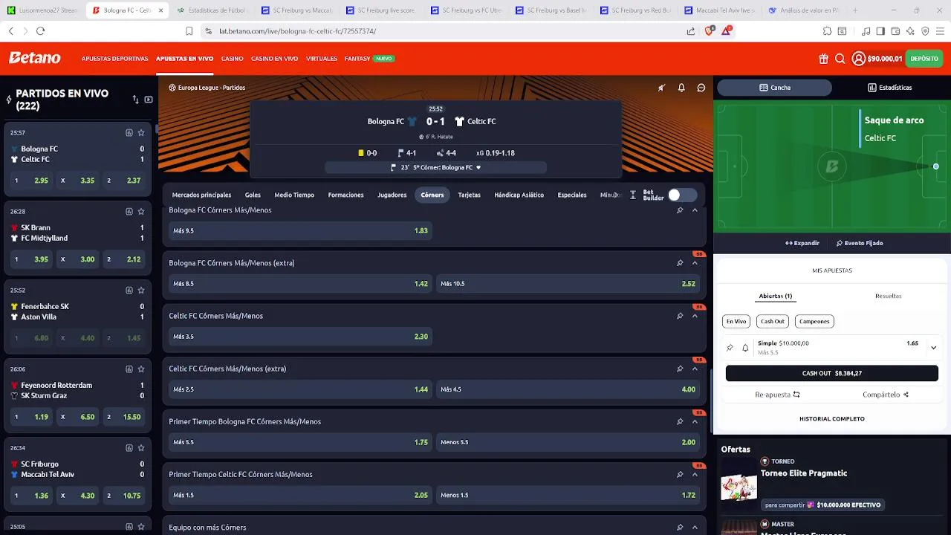Expand the open bet details chevron
This screenshot has height=535, width=951.
coord(933,347)
